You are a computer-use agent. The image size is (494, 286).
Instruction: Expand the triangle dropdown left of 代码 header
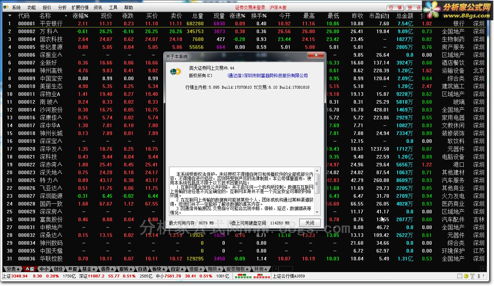(x=9, y=16)
